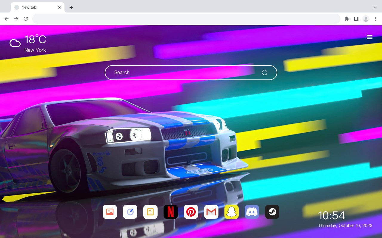Select the New tab tab

[38, 7]
